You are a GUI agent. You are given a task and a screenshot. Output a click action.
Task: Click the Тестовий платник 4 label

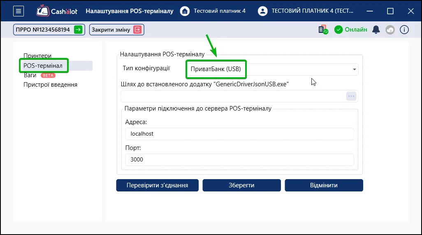point(220,11)
